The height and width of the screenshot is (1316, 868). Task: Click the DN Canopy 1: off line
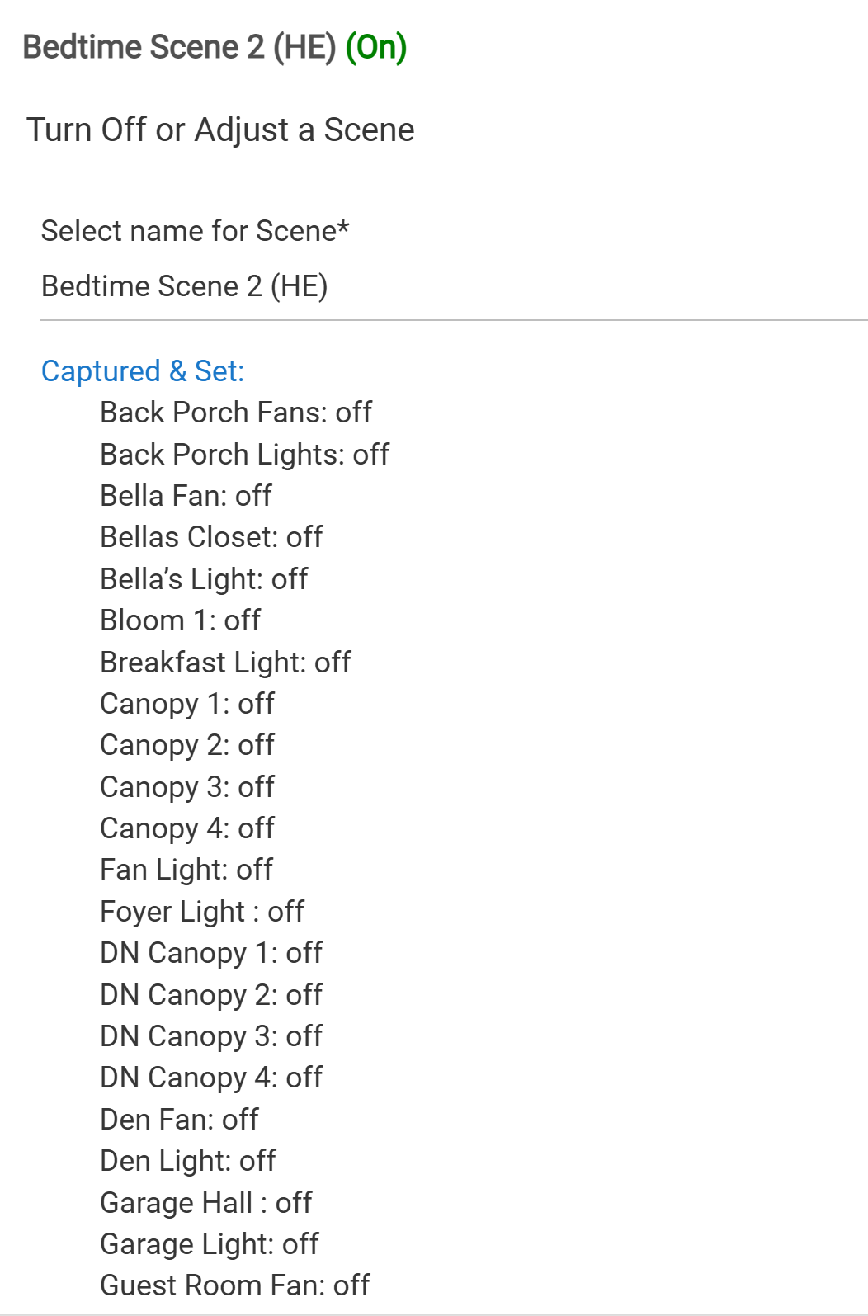(211, 953)
